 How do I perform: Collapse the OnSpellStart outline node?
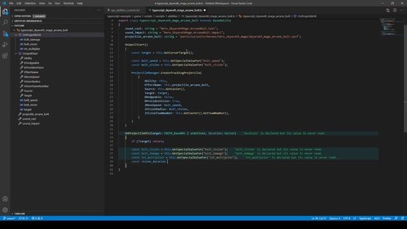(16, 53)
